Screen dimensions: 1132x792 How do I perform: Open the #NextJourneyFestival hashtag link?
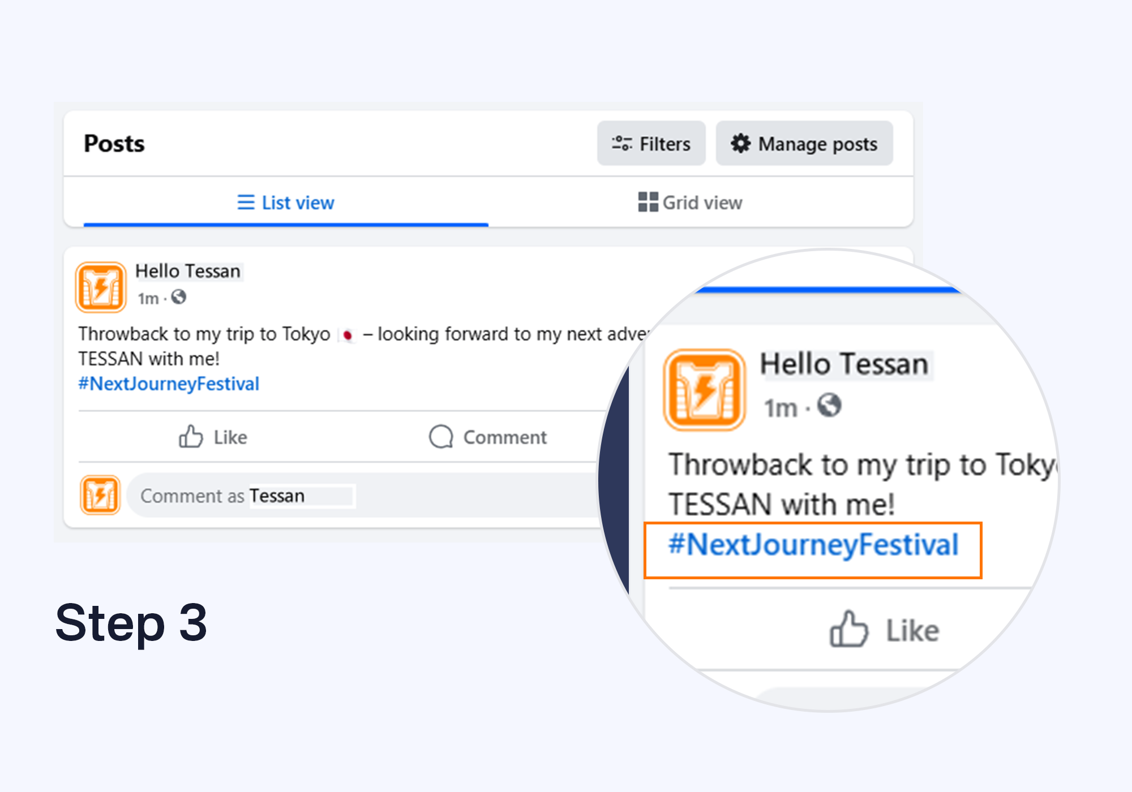tap(169, 384)
